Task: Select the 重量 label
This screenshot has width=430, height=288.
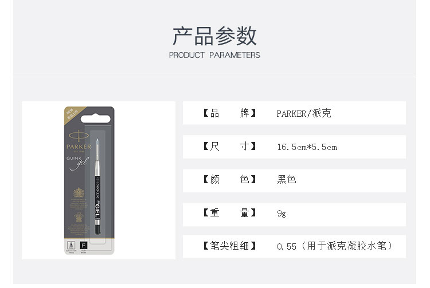Action: (229, 213)
